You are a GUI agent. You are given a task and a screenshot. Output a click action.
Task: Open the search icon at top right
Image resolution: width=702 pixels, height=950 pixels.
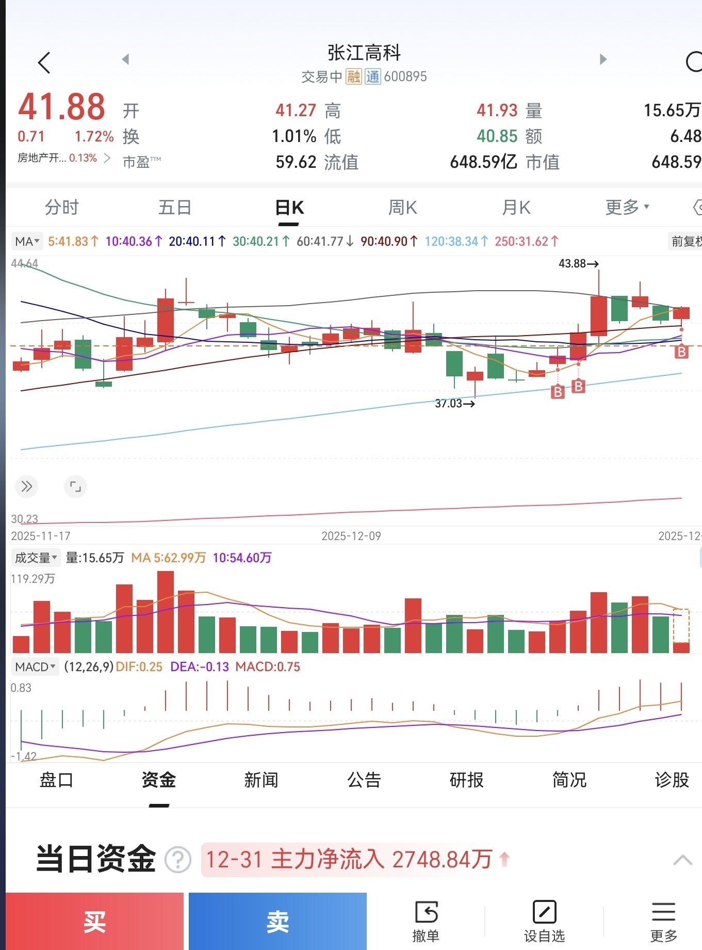[x=694, y=62]
